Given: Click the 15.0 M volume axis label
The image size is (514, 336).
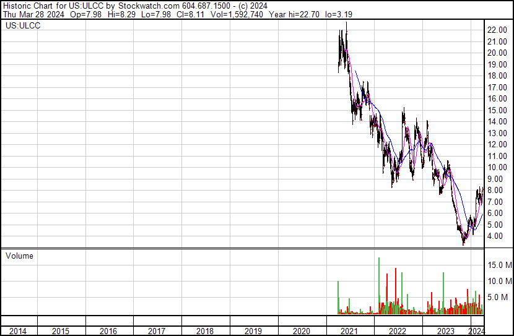Looking at the screenshot, I should (x=499, y=265).
